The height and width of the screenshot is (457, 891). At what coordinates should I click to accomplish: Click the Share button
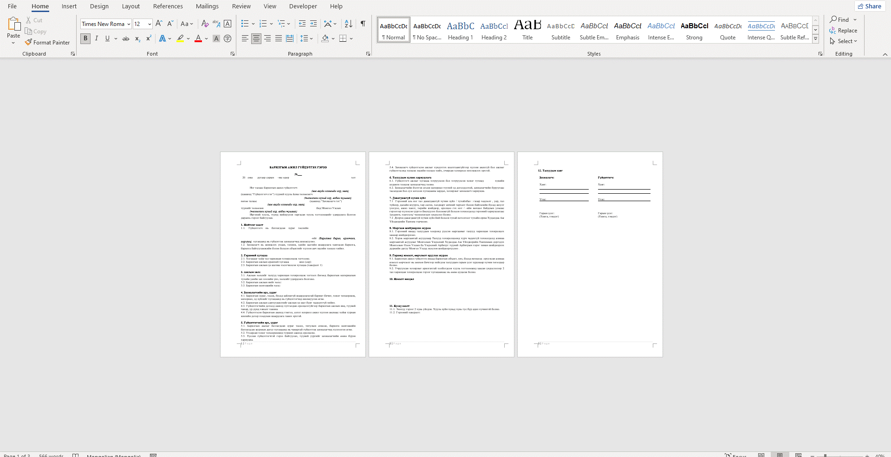coord(870,6)
